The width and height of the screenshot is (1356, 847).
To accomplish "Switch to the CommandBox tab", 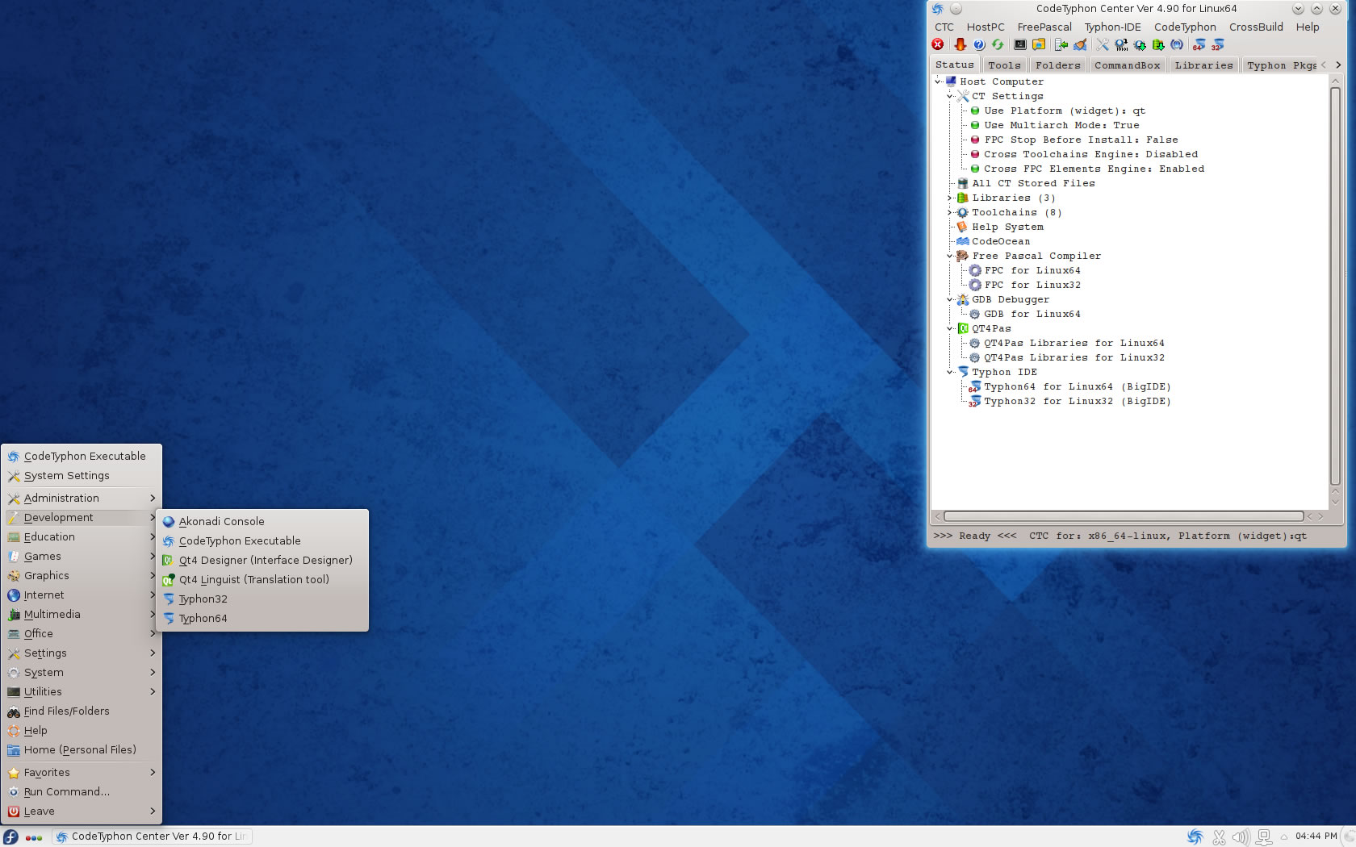I will tap(1127, 65).
